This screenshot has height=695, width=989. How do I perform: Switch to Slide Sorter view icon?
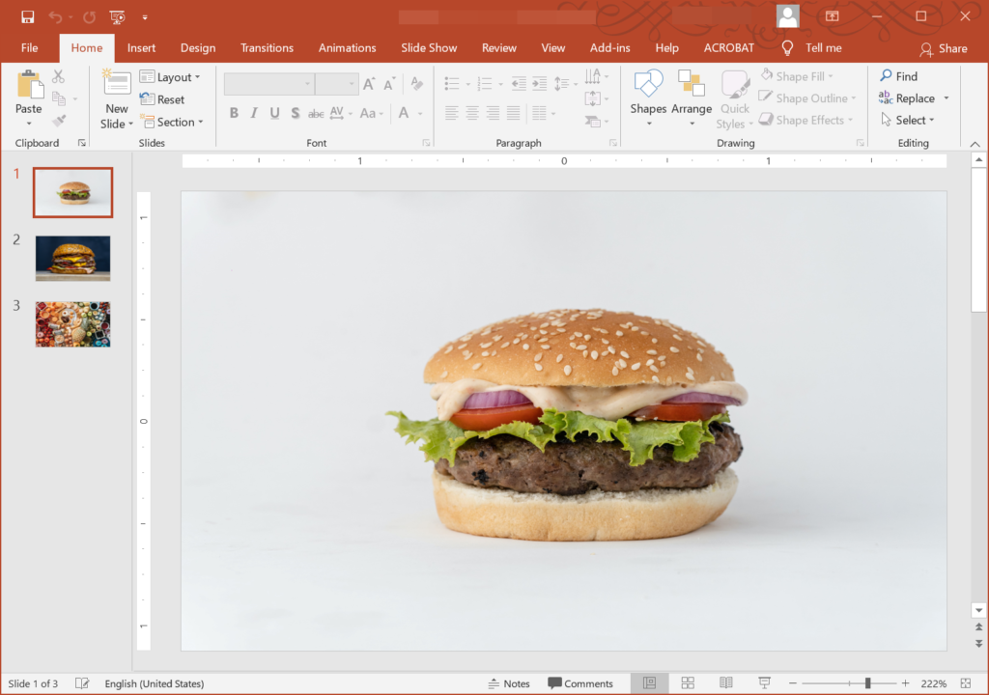point(688,683)
